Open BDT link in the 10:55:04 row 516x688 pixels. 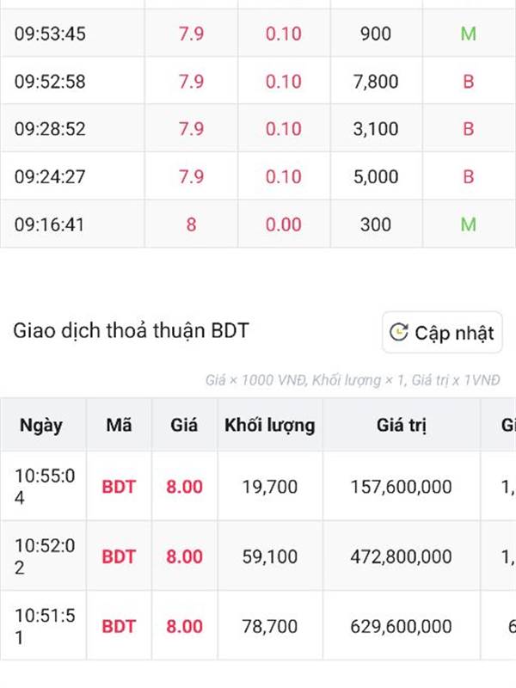tap(119, 487)
